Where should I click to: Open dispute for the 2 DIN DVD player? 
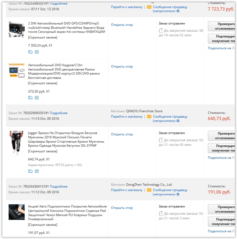[x=122, y=25]
